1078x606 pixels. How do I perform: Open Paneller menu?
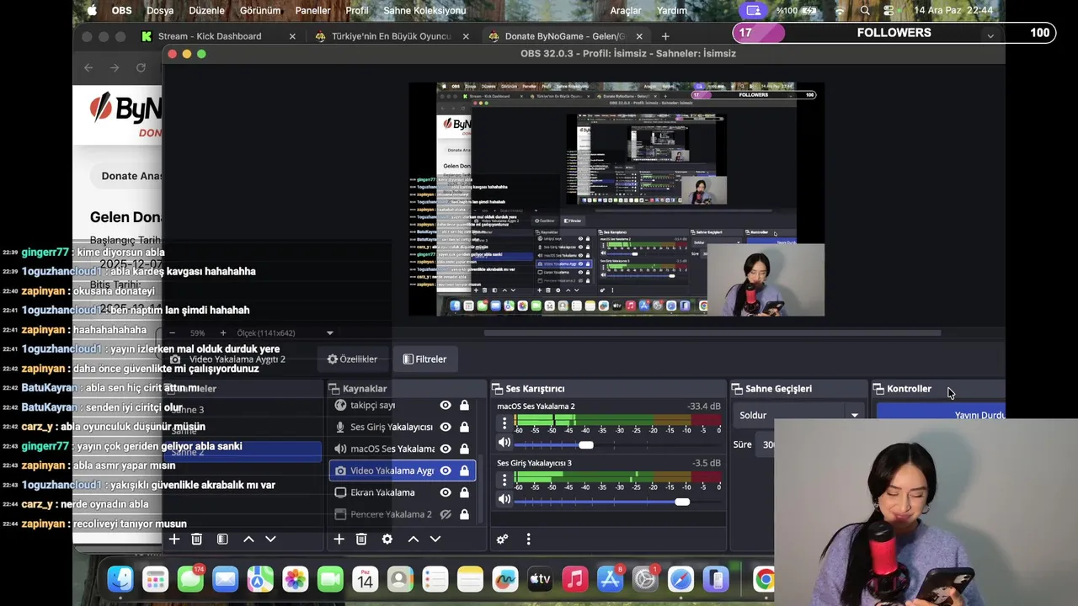[312, 11]
